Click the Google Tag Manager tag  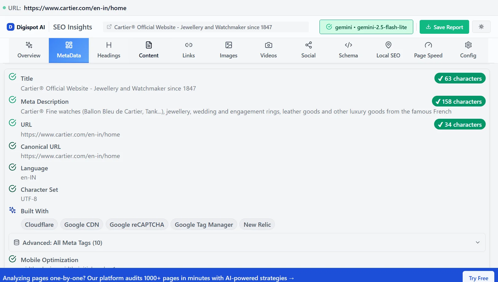pos(204,225)
